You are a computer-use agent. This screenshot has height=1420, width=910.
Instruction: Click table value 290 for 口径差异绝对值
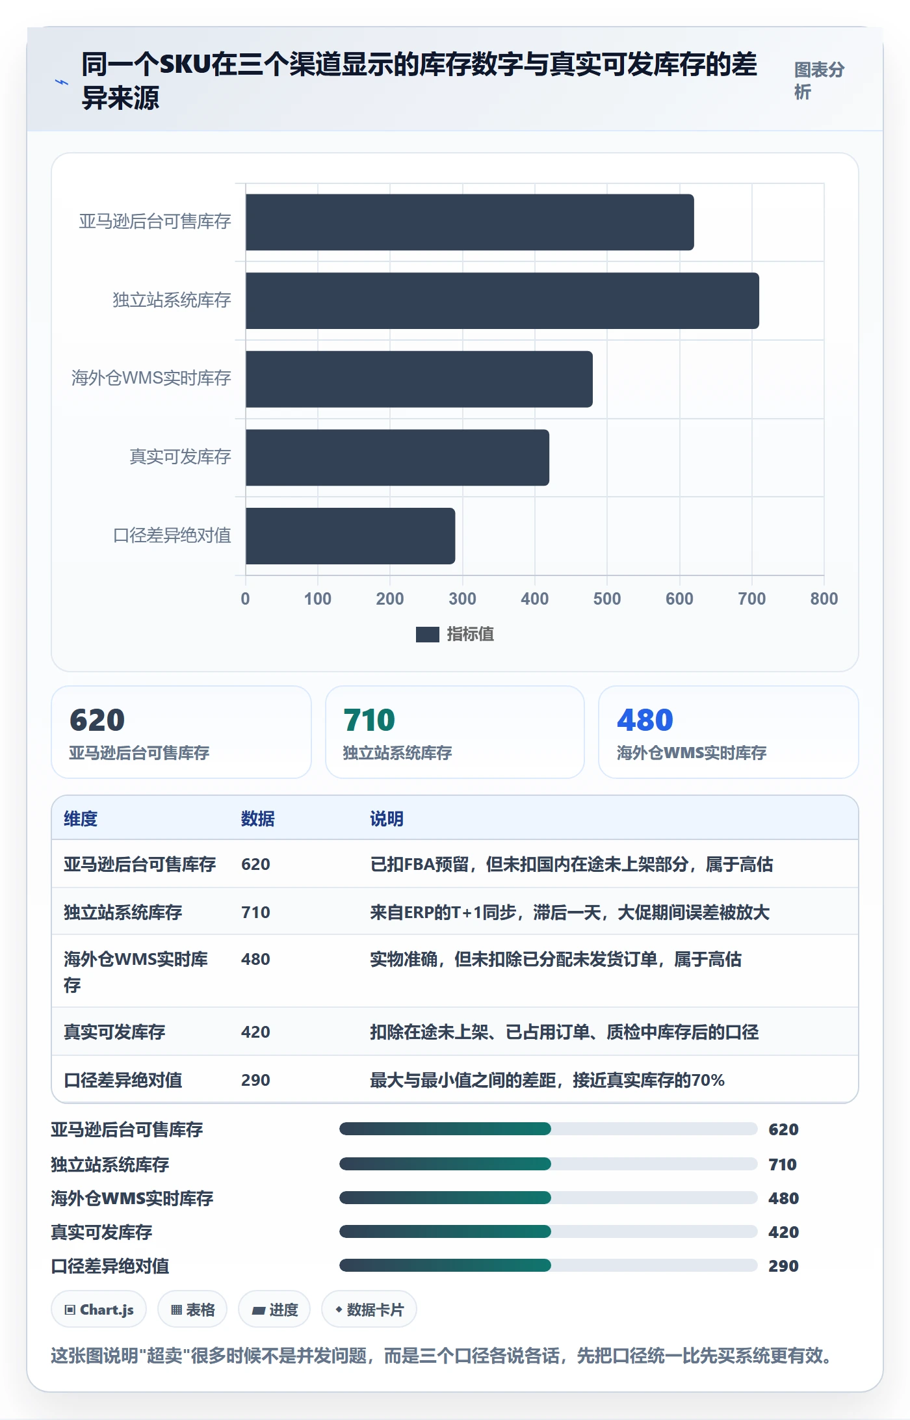point(255,1080)
